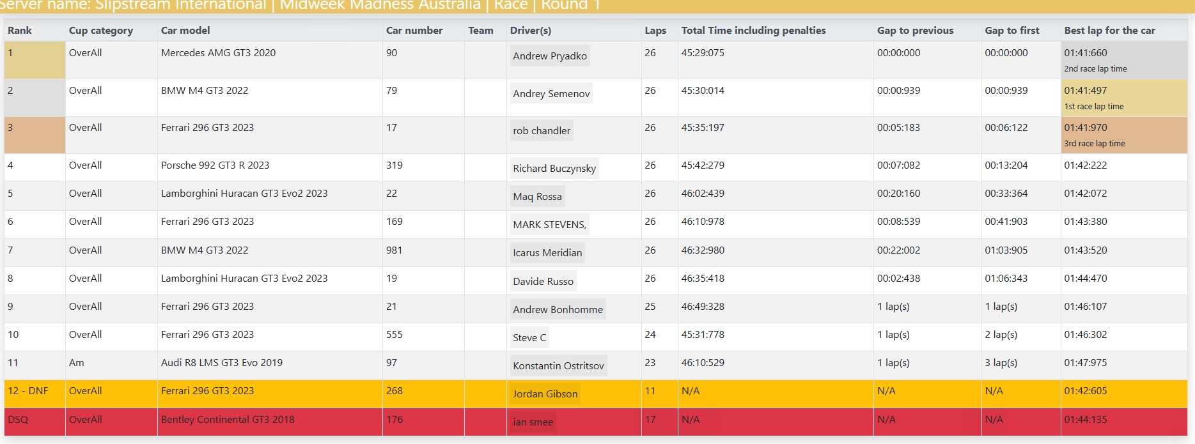Select the Jordan Gibson driver name
Image resolution: width=1195 pixels, height=444 pixels.
(x=545, y=394)
